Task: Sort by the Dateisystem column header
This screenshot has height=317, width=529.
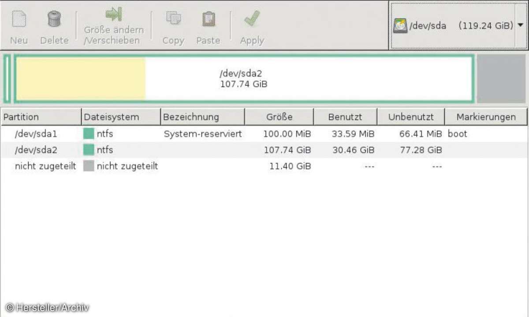Action: pos(121,117)
